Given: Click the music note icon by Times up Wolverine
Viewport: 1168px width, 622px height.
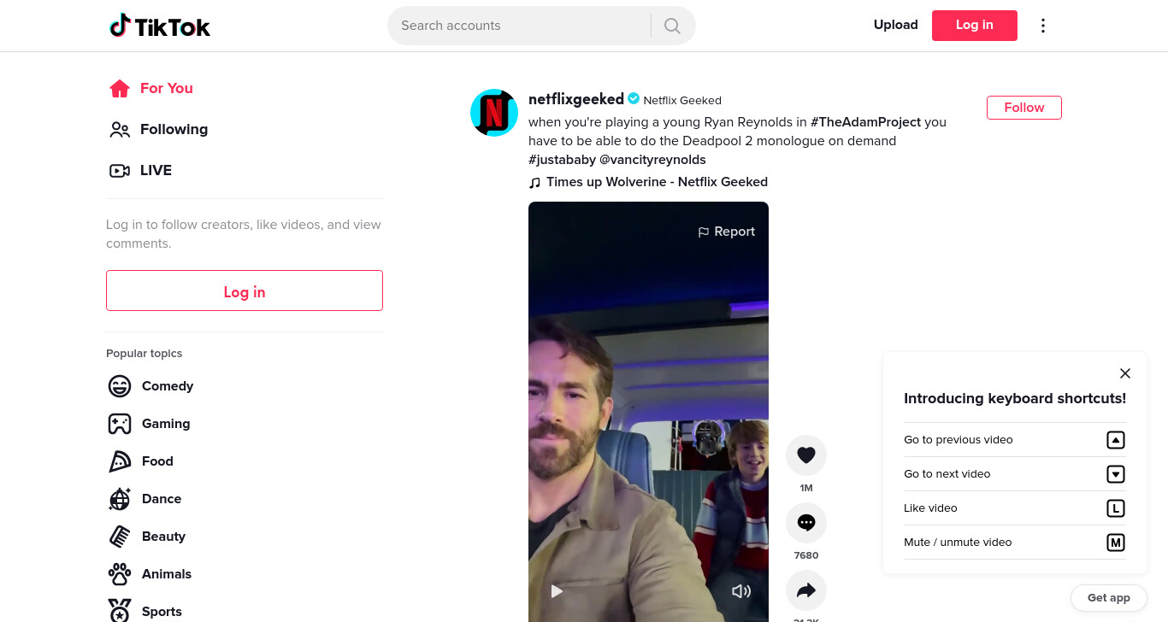Looking at the screenshot, I should click(x=534, y=182).
